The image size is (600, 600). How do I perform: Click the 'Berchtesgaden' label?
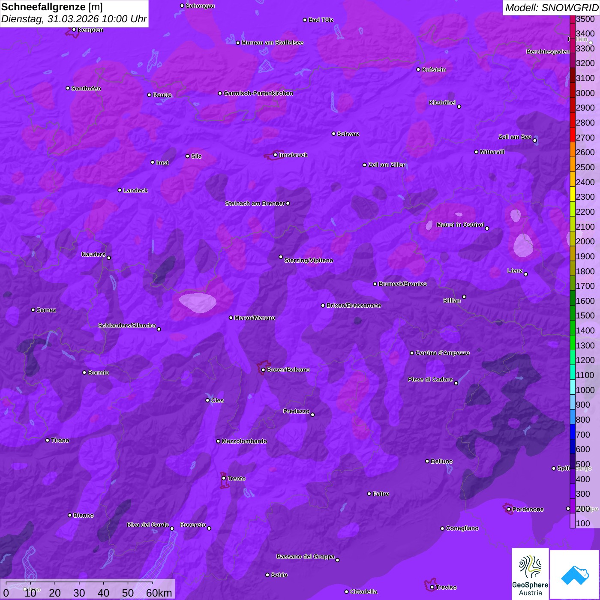(548, 51)
